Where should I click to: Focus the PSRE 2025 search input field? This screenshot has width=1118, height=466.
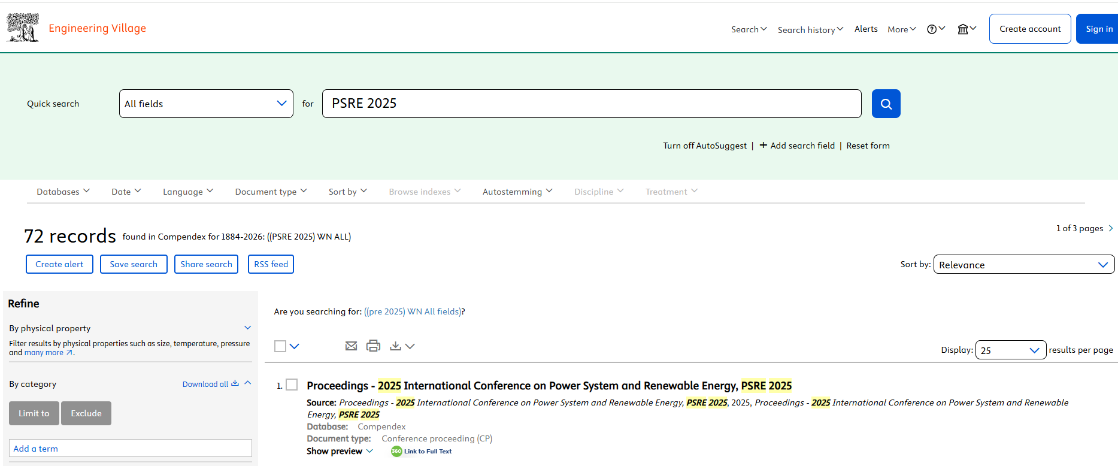point(592,104)
